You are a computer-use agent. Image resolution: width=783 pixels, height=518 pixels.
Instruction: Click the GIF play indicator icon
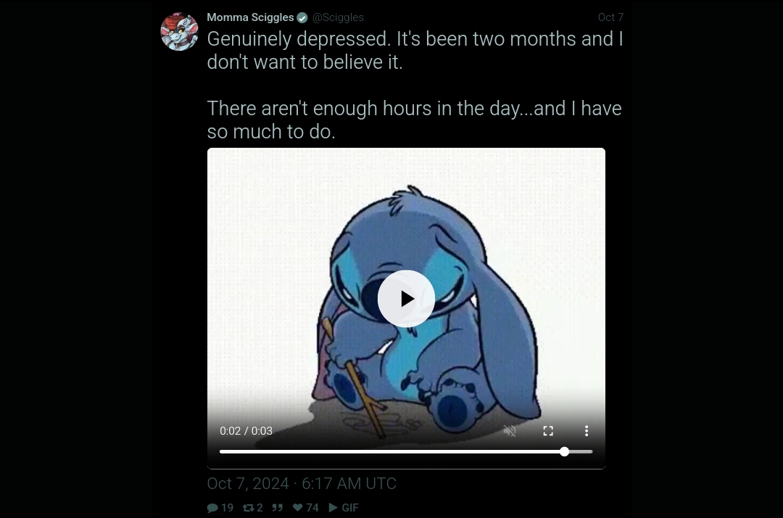pos(333,508)
